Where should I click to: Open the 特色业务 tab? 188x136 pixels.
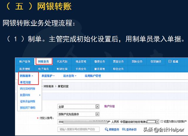pos(118,69)
